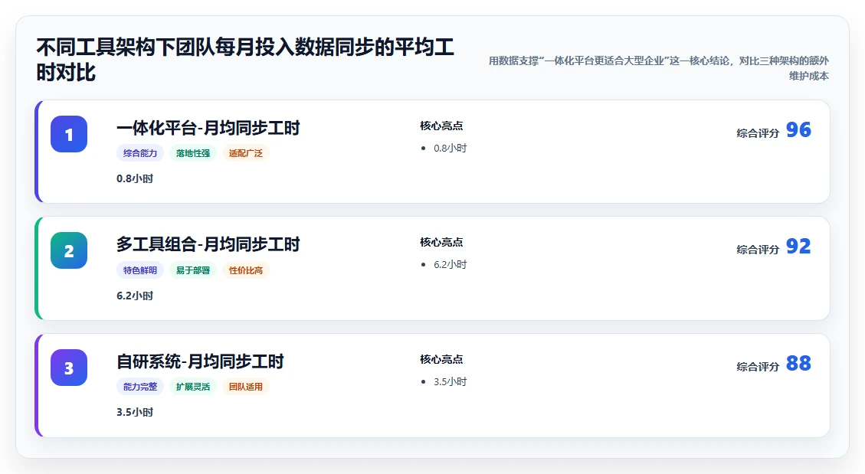
Task: Click 核心亮点 heading in 一体化平台 card
Action: (441, 126)
